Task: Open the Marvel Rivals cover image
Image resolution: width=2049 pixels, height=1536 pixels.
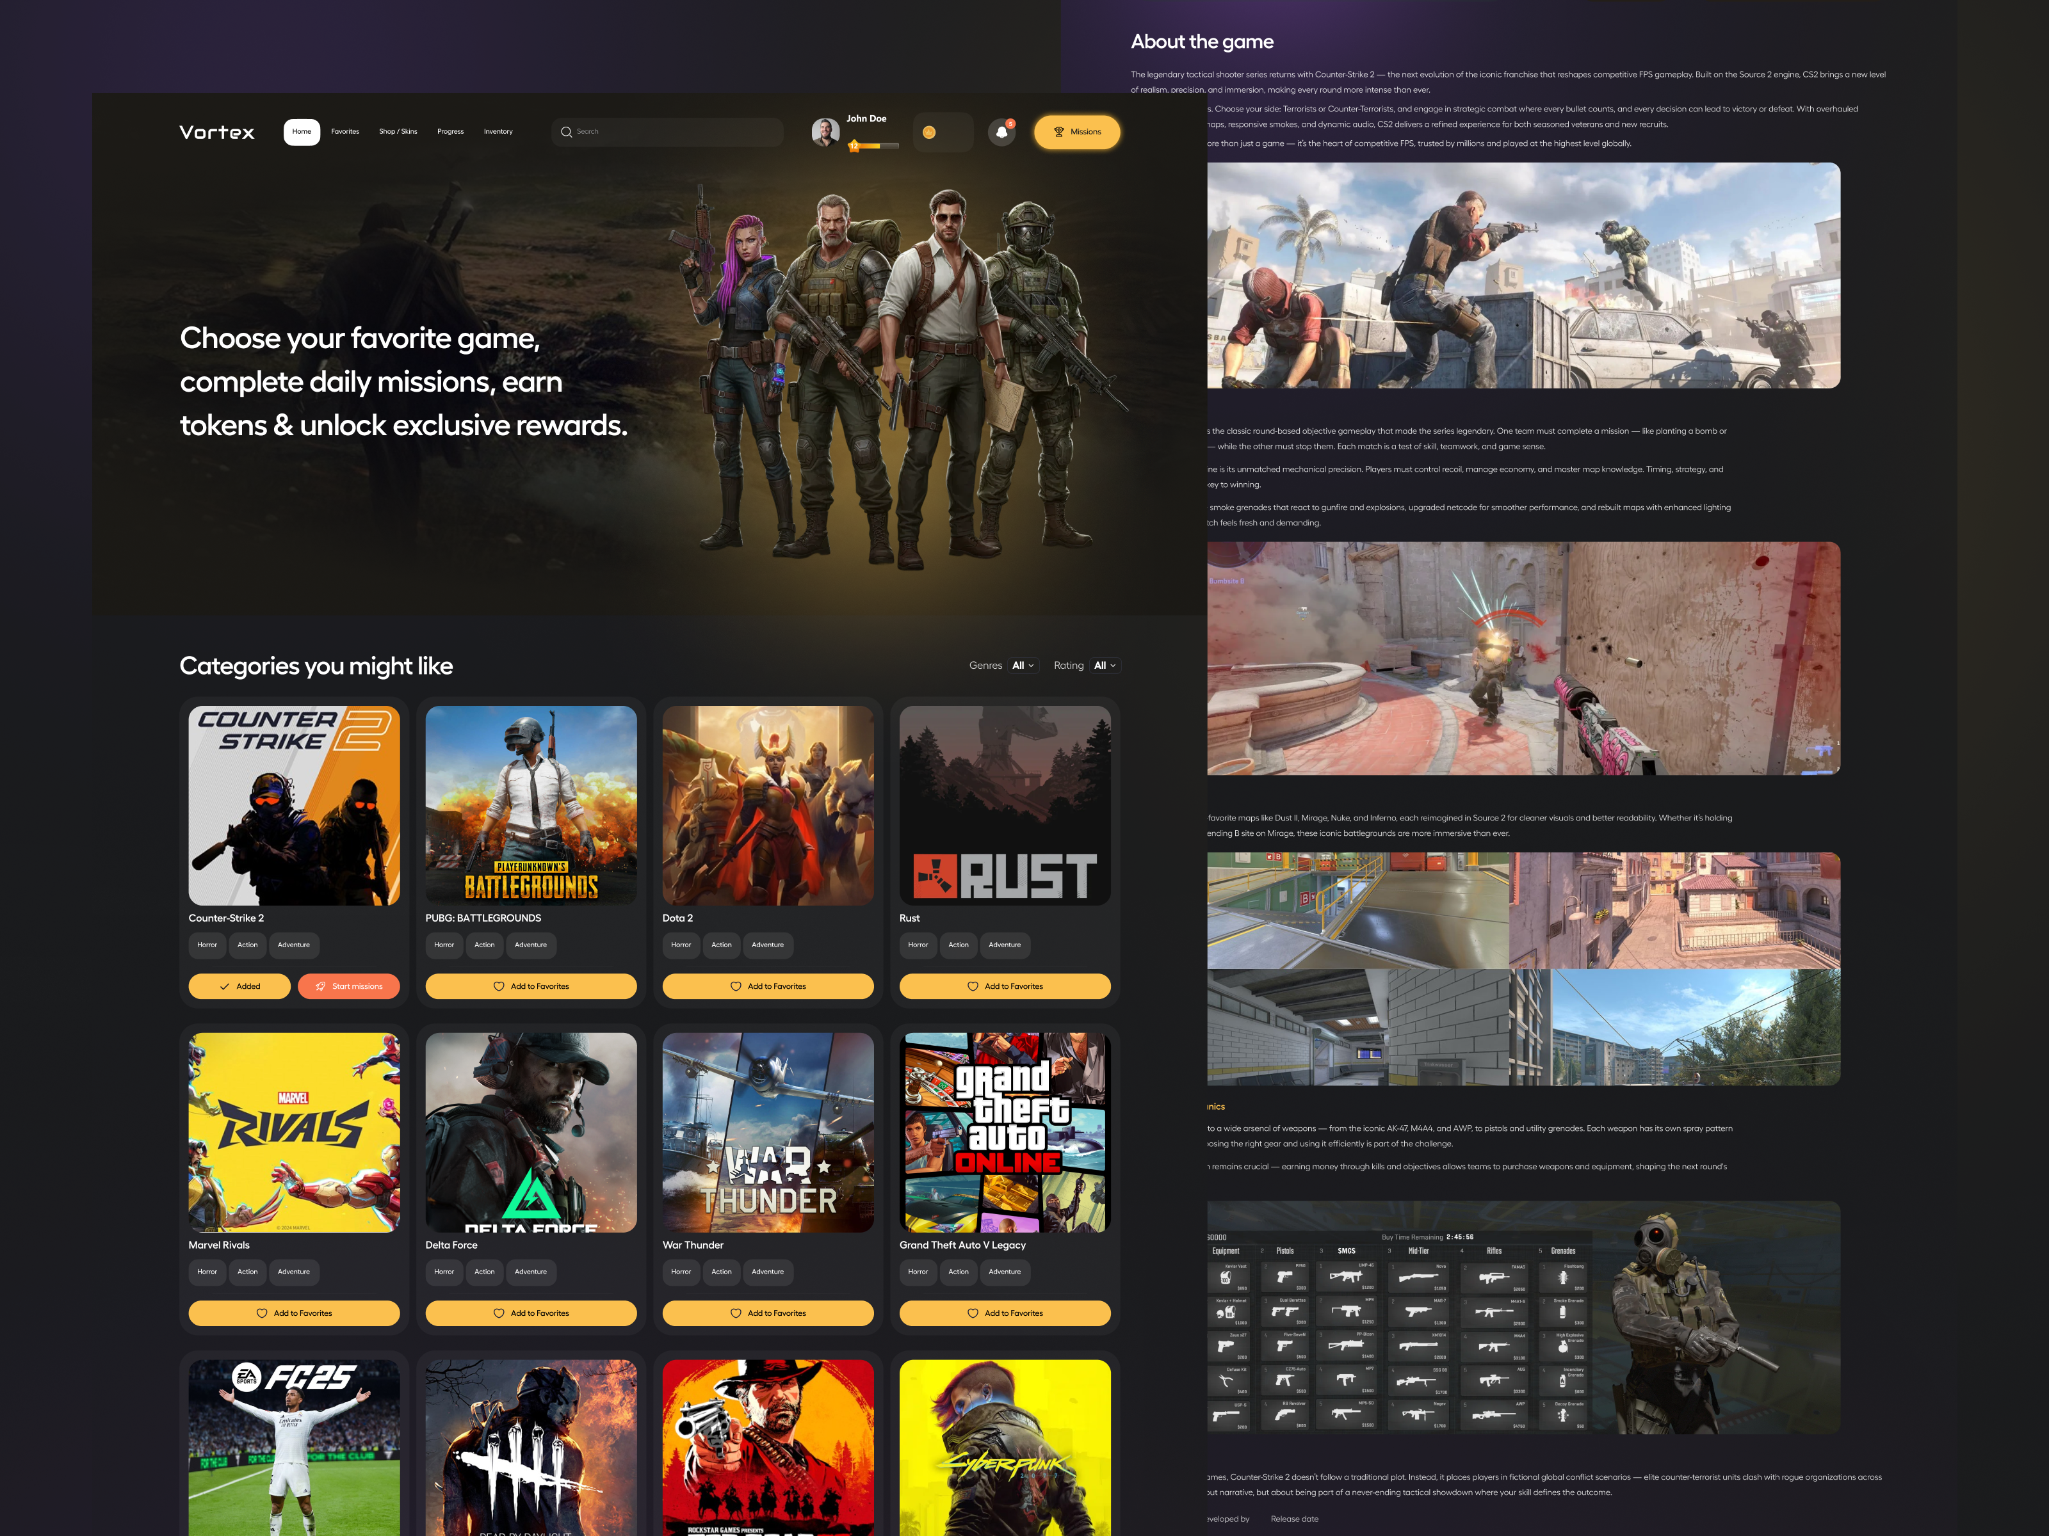Action: [x=295, y=1132]
